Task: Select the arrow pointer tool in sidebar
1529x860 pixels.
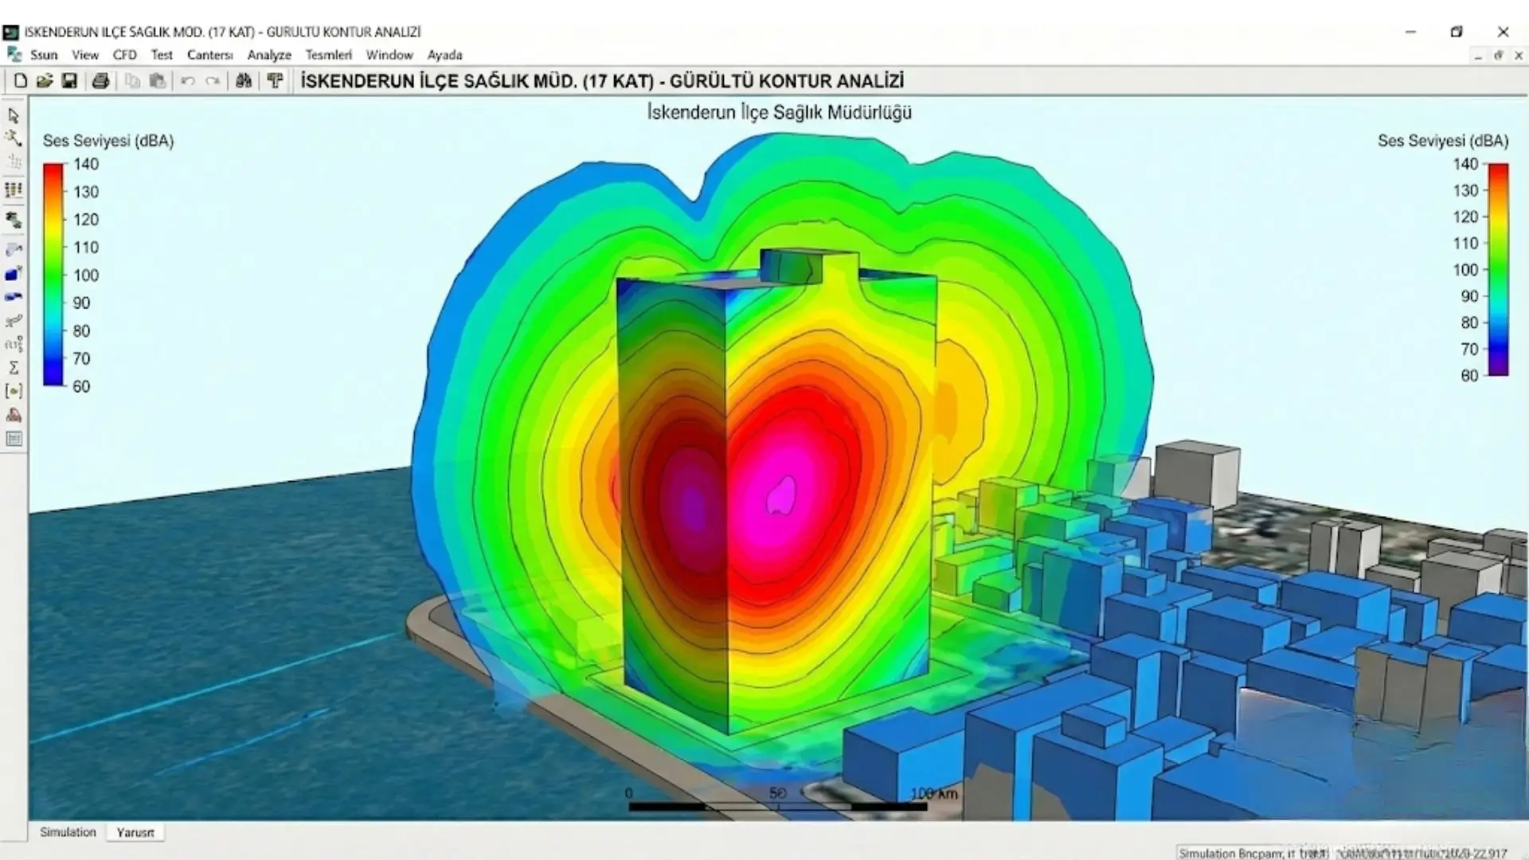Action: click(x=14, y=115)
